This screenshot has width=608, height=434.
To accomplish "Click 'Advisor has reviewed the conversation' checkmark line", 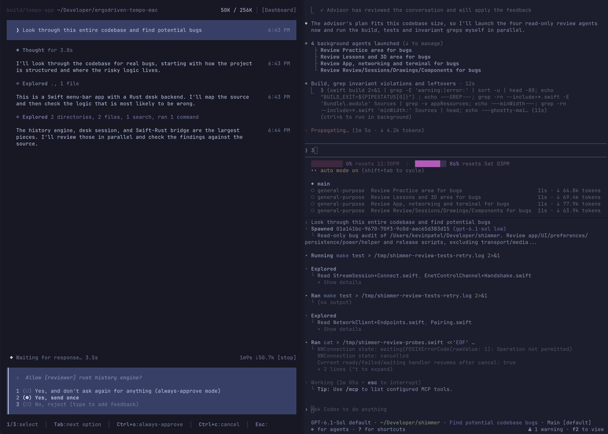I will pos(426,10).
